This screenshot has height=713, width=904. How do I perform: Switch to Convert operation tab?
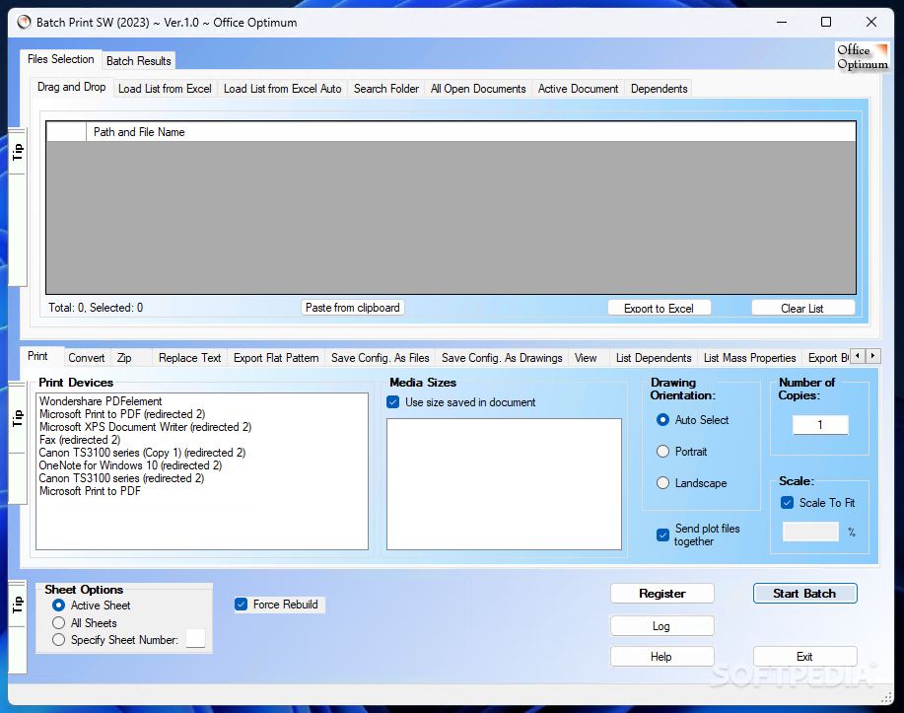coord(87,358)
